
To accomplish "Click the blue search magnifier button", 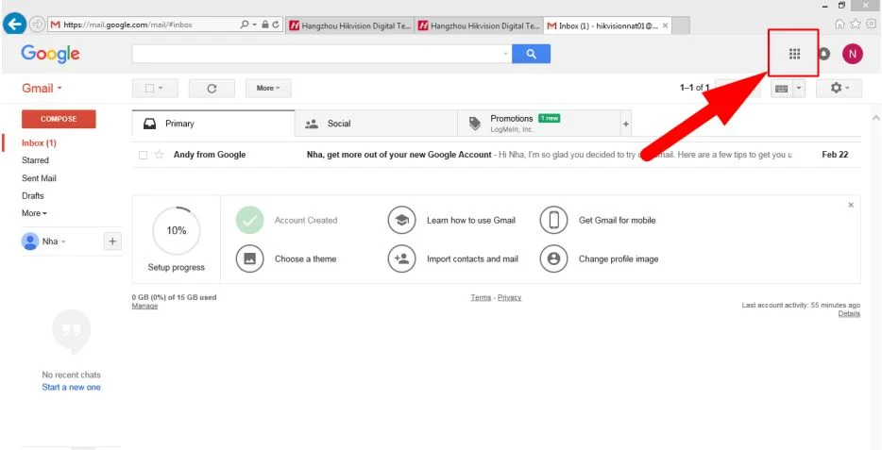I will [531, 54].
